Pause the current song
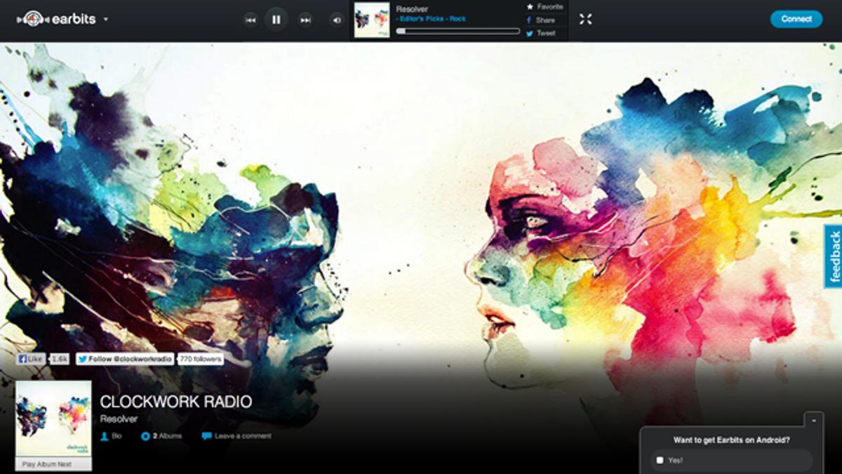Screen dimensions: 842x474 pos(276,20)
